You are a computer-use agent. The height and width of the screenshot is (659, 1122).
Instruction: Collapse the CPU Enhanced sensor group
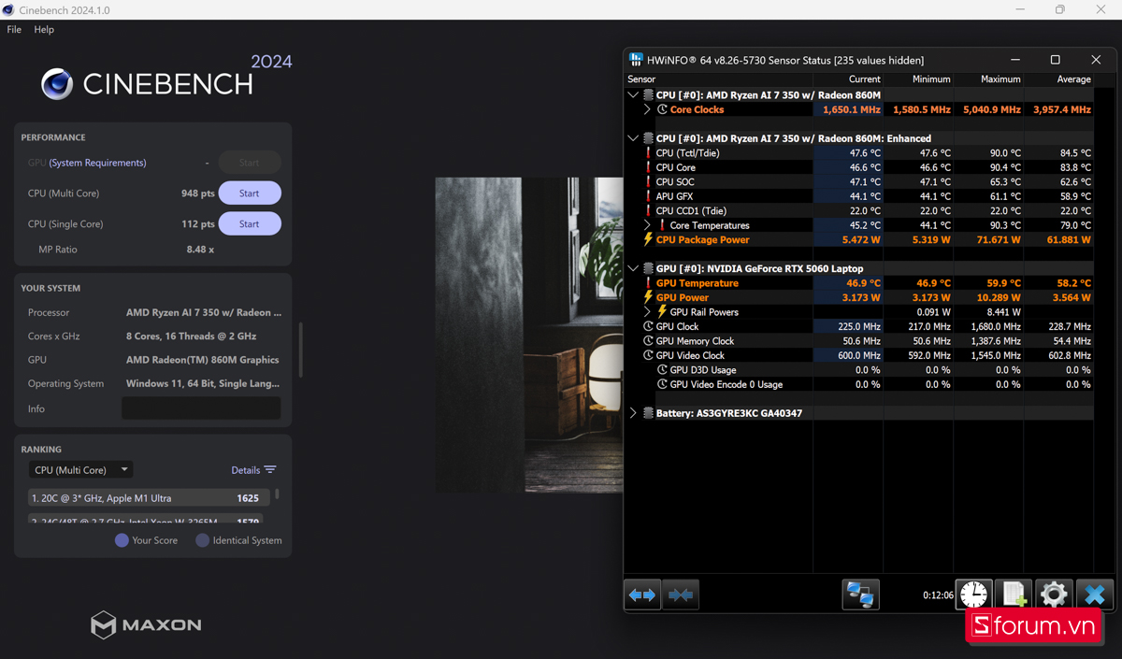[633, 138]
